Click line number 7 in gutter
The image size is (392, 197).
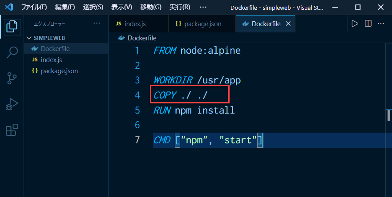click(137, 140)
